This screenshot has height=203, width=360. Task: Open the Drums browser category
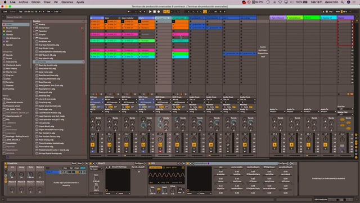(x=10, y=59)
